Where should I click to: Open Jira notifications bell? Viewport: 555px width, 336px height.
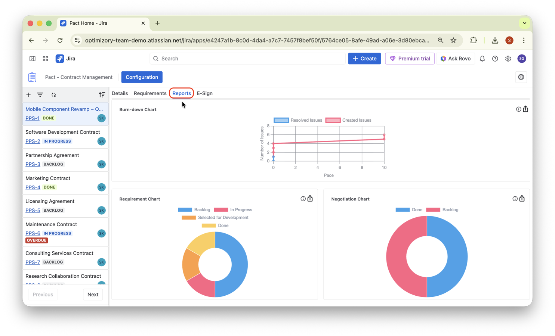pos(482,58)
